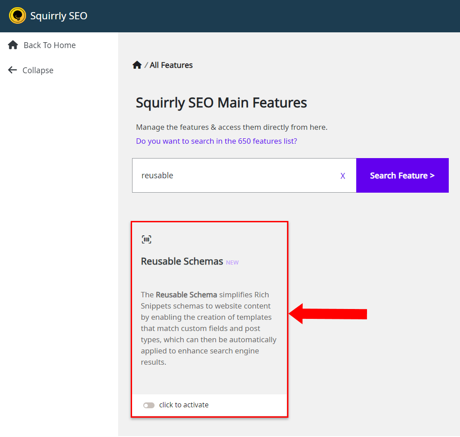Image resolution: width=460 pixels, height=437 pixels.
Task: Click the NEW badge beside Reusable Schemas
Action: (232, 262)
